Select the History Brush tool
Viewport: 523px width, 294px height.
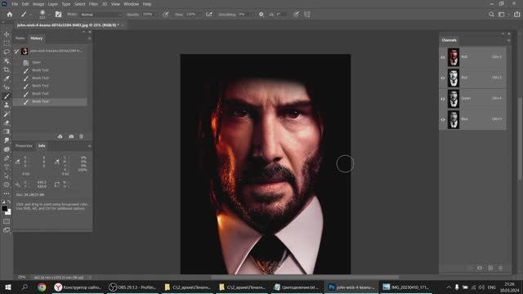pyautogui.click(x=7, y=114)
